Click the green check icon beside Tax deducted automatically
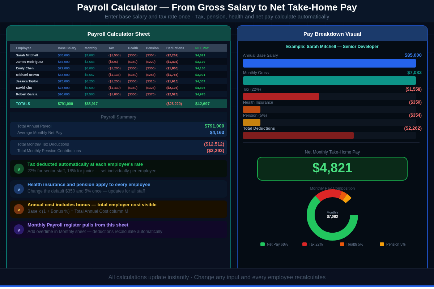The height and width of the screenshot is (289, 434). coord(19,169)
